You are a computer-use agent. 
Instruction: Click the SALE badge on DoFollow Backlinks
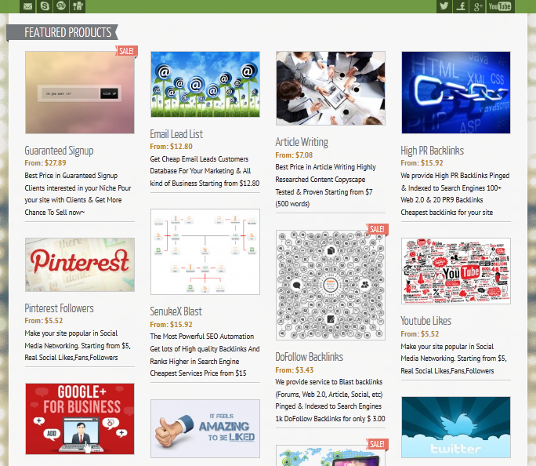(378, 229)
